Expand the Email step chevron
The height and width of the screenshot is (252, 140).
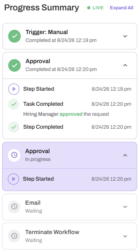125,207
